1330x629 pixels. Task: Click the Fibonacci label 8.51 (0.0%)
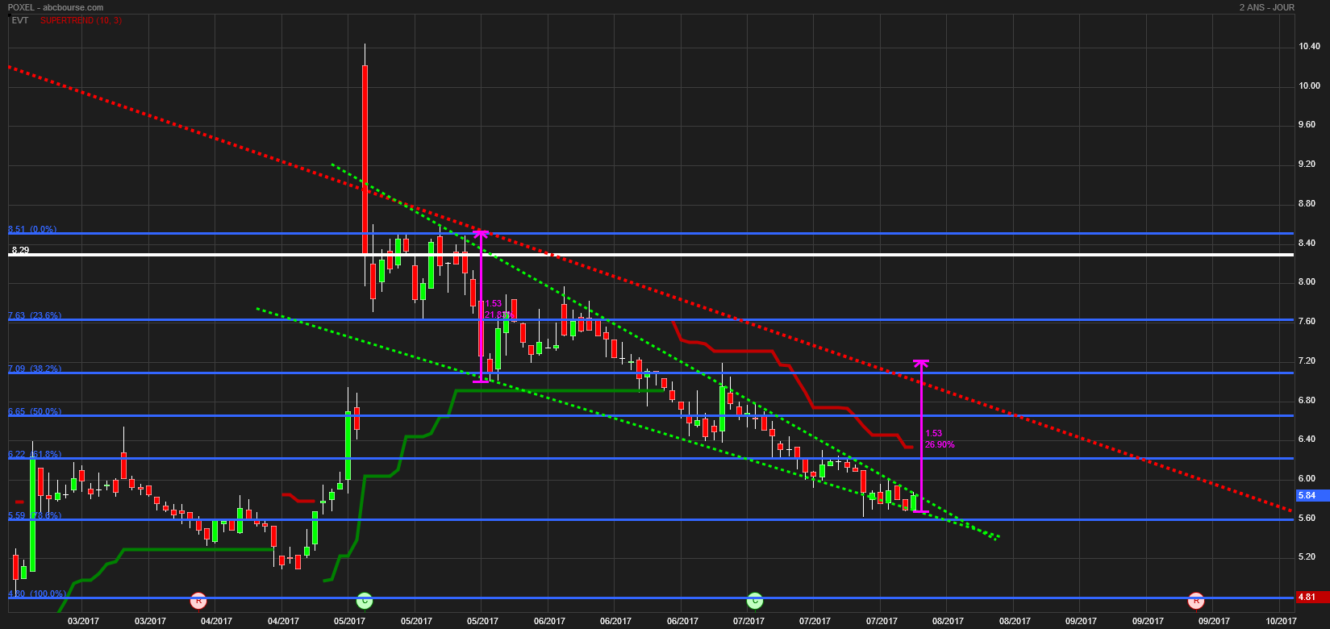(32, 229)
